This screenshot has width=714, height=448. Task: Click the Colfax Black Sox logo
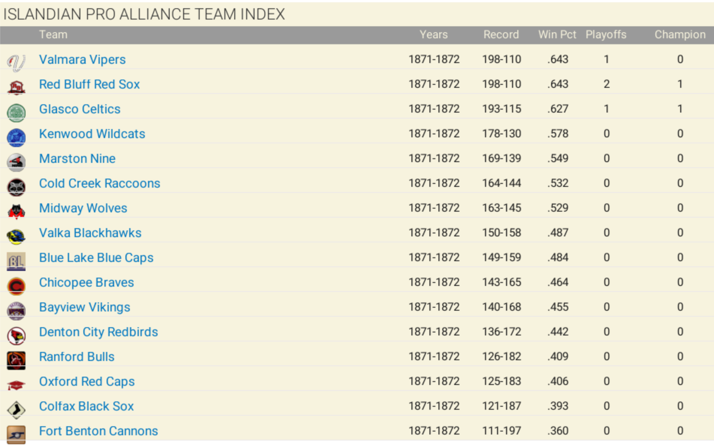coord(16,409)
